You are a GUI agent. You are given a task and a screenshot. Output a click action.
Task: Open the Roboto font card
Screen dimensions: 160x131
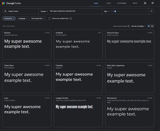pyautogui.click(x=27, y=45)
